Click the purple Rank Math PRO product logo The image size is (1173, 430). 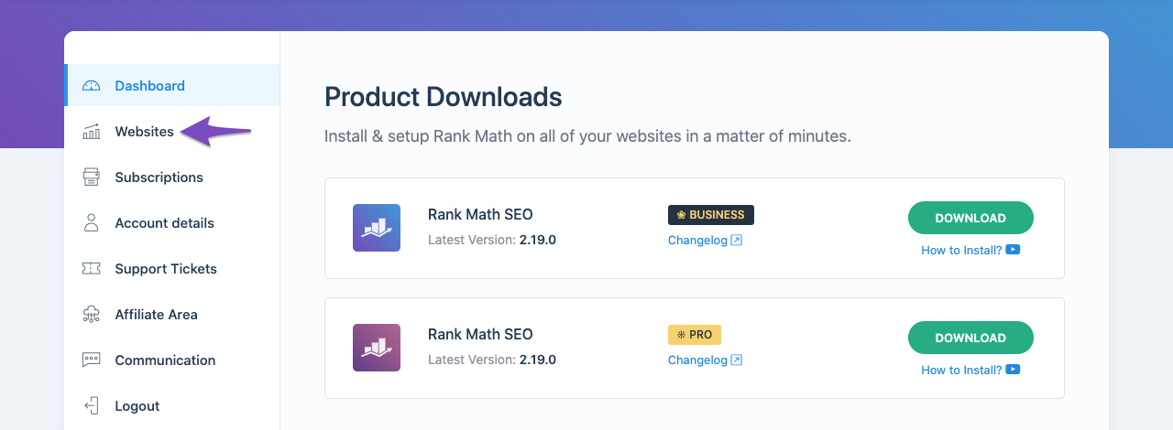coord(377,348)
